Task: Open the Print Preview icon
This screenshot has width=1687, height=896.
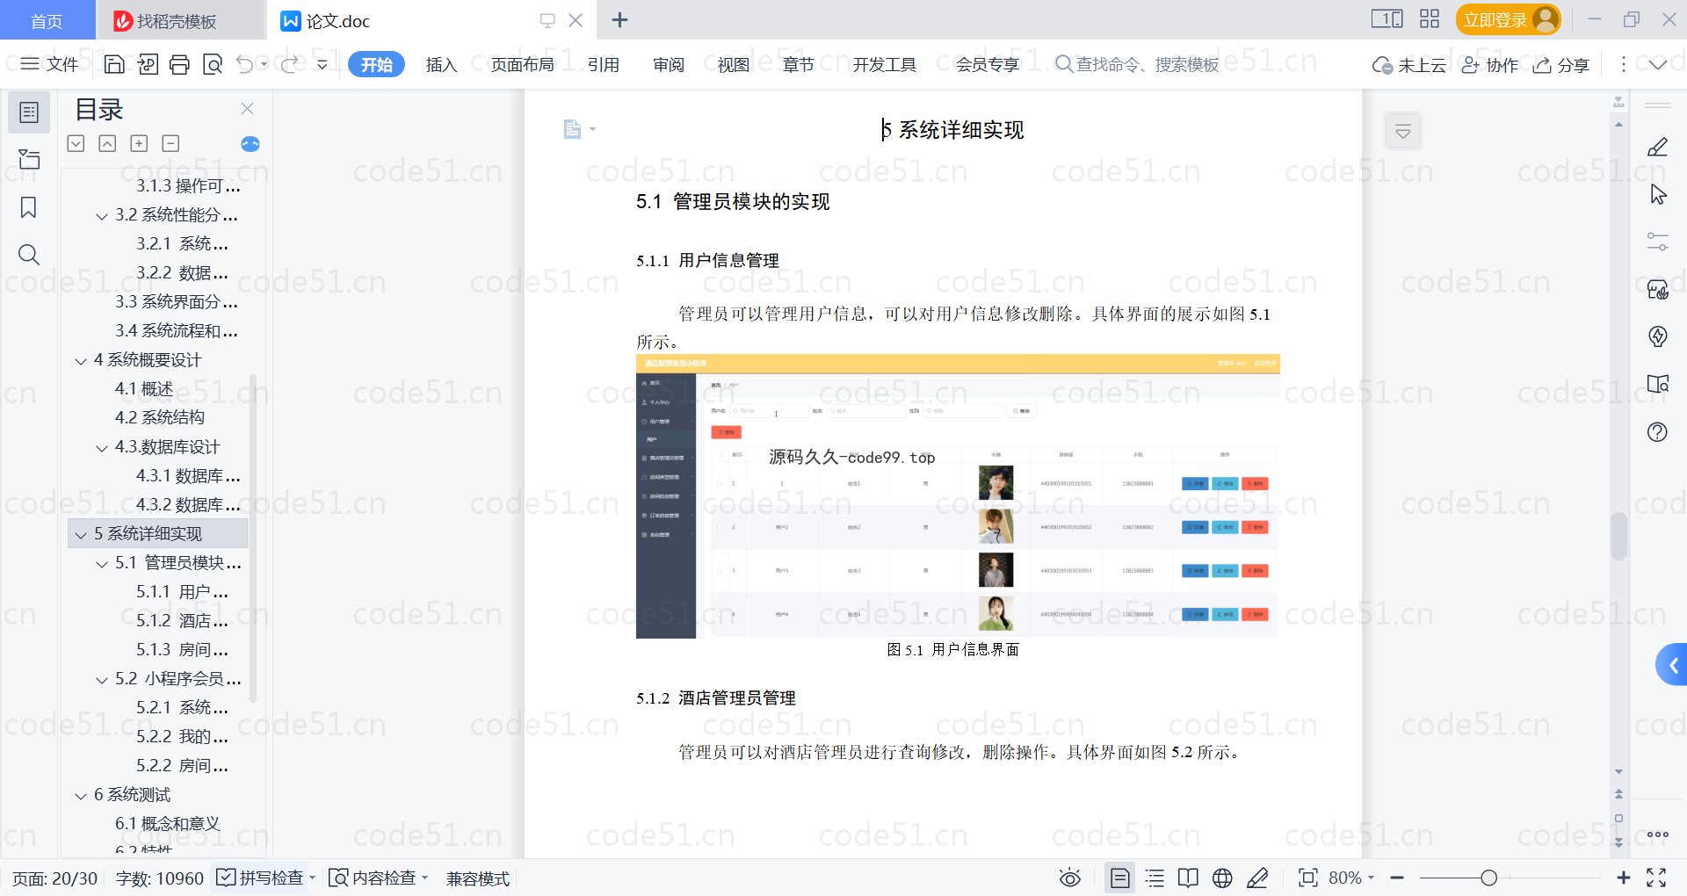Action: coord(213,64)
